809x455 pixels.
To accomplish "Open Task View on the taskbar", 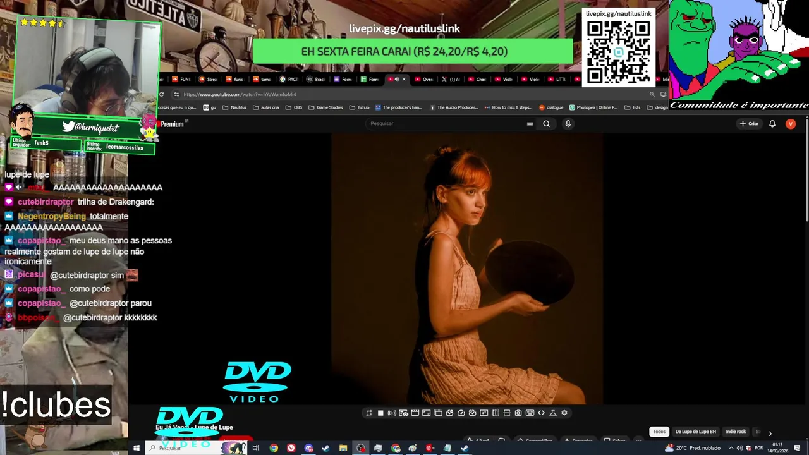I will pyautogui.click(x=255, y=448).
